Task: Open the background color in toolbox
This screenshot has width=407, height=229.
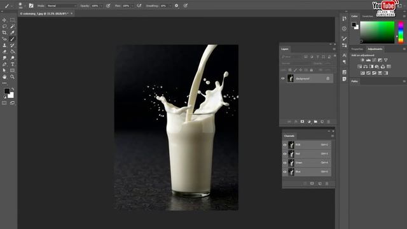Action: (11, 96)
